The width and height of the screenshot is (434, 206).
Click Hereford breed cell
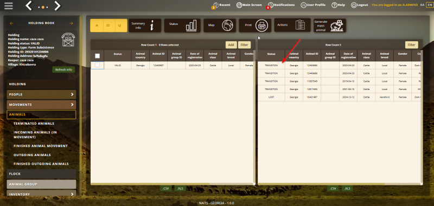385,98
